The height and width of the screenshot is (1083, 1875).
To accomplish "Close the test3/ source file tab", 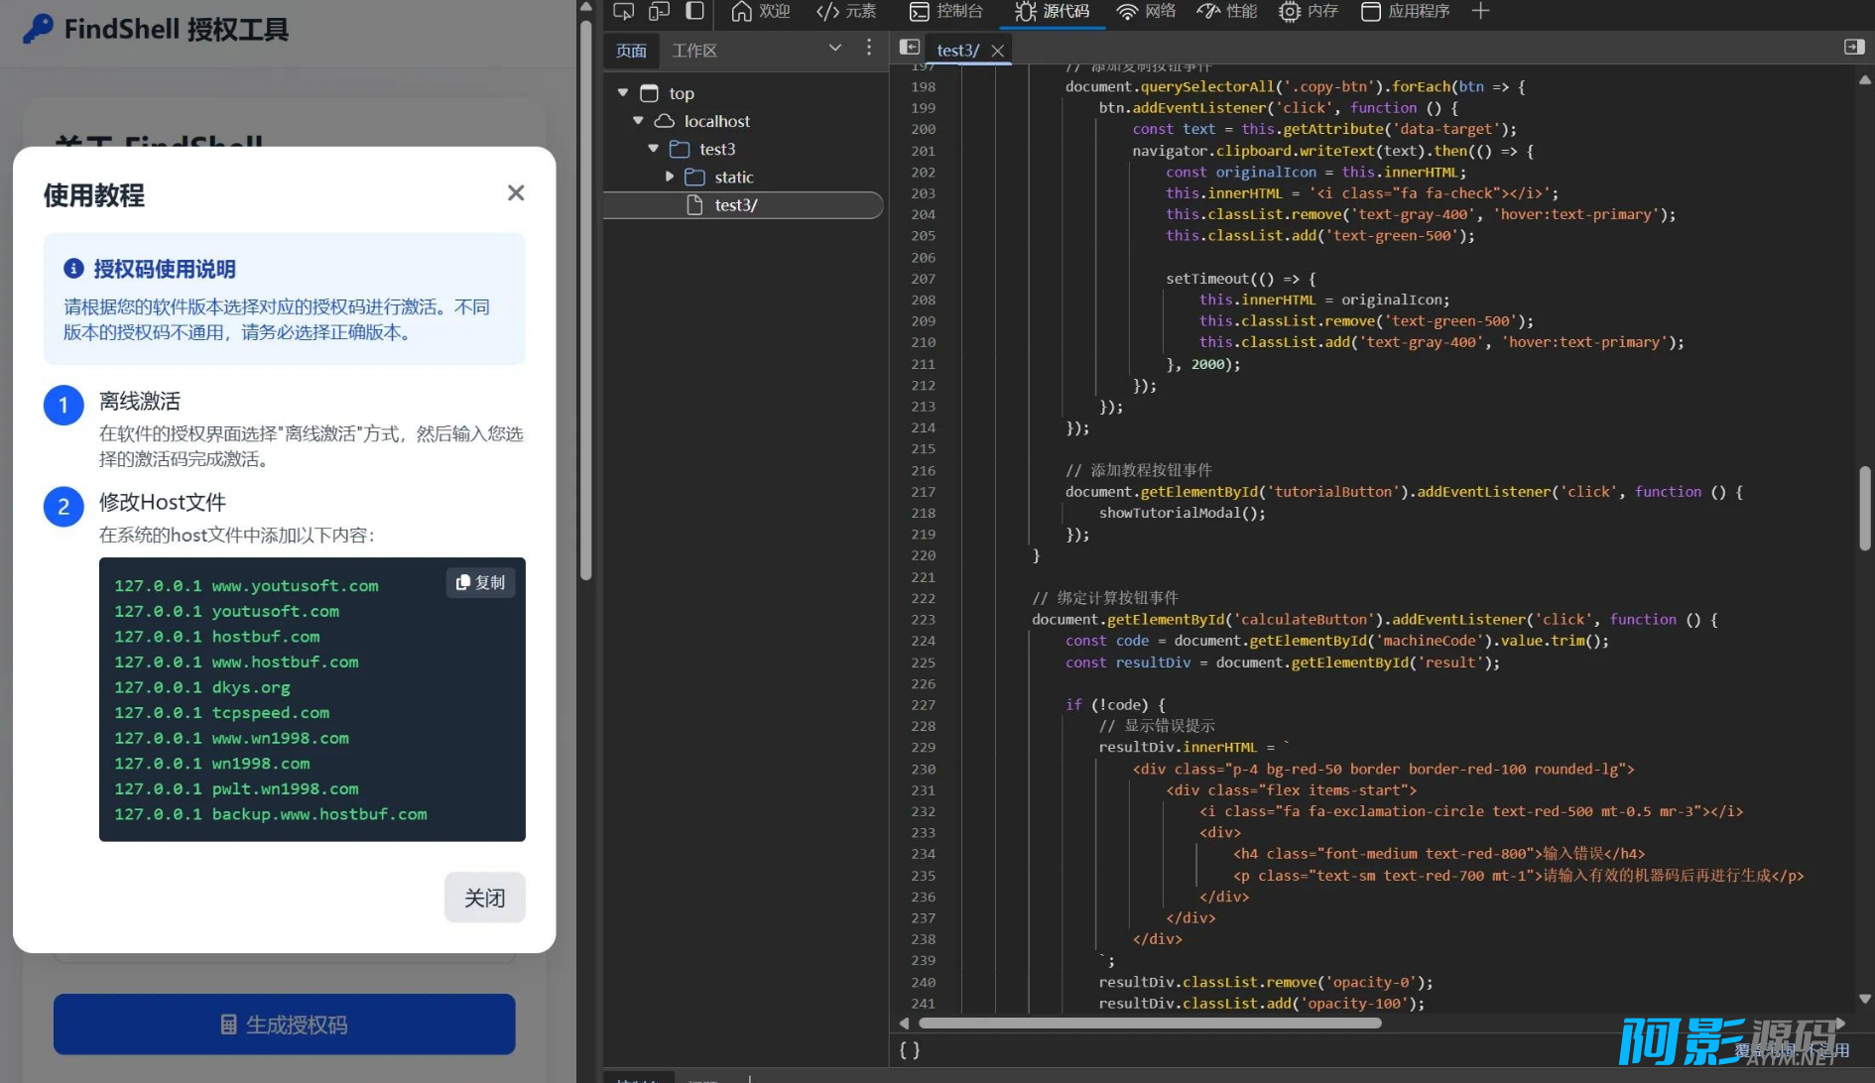I will point(998,51).
